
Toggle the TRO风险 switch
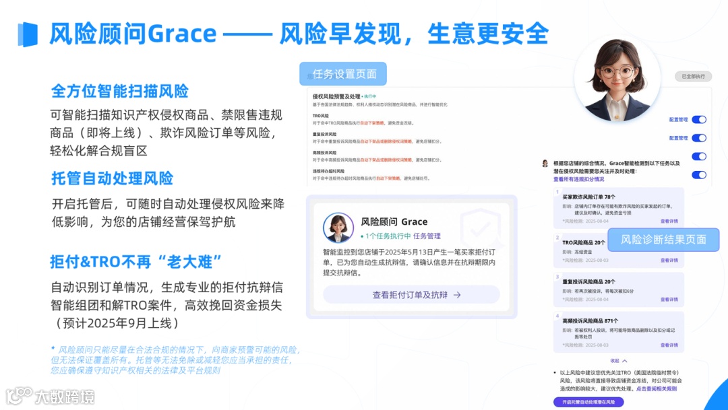[699, 120]
